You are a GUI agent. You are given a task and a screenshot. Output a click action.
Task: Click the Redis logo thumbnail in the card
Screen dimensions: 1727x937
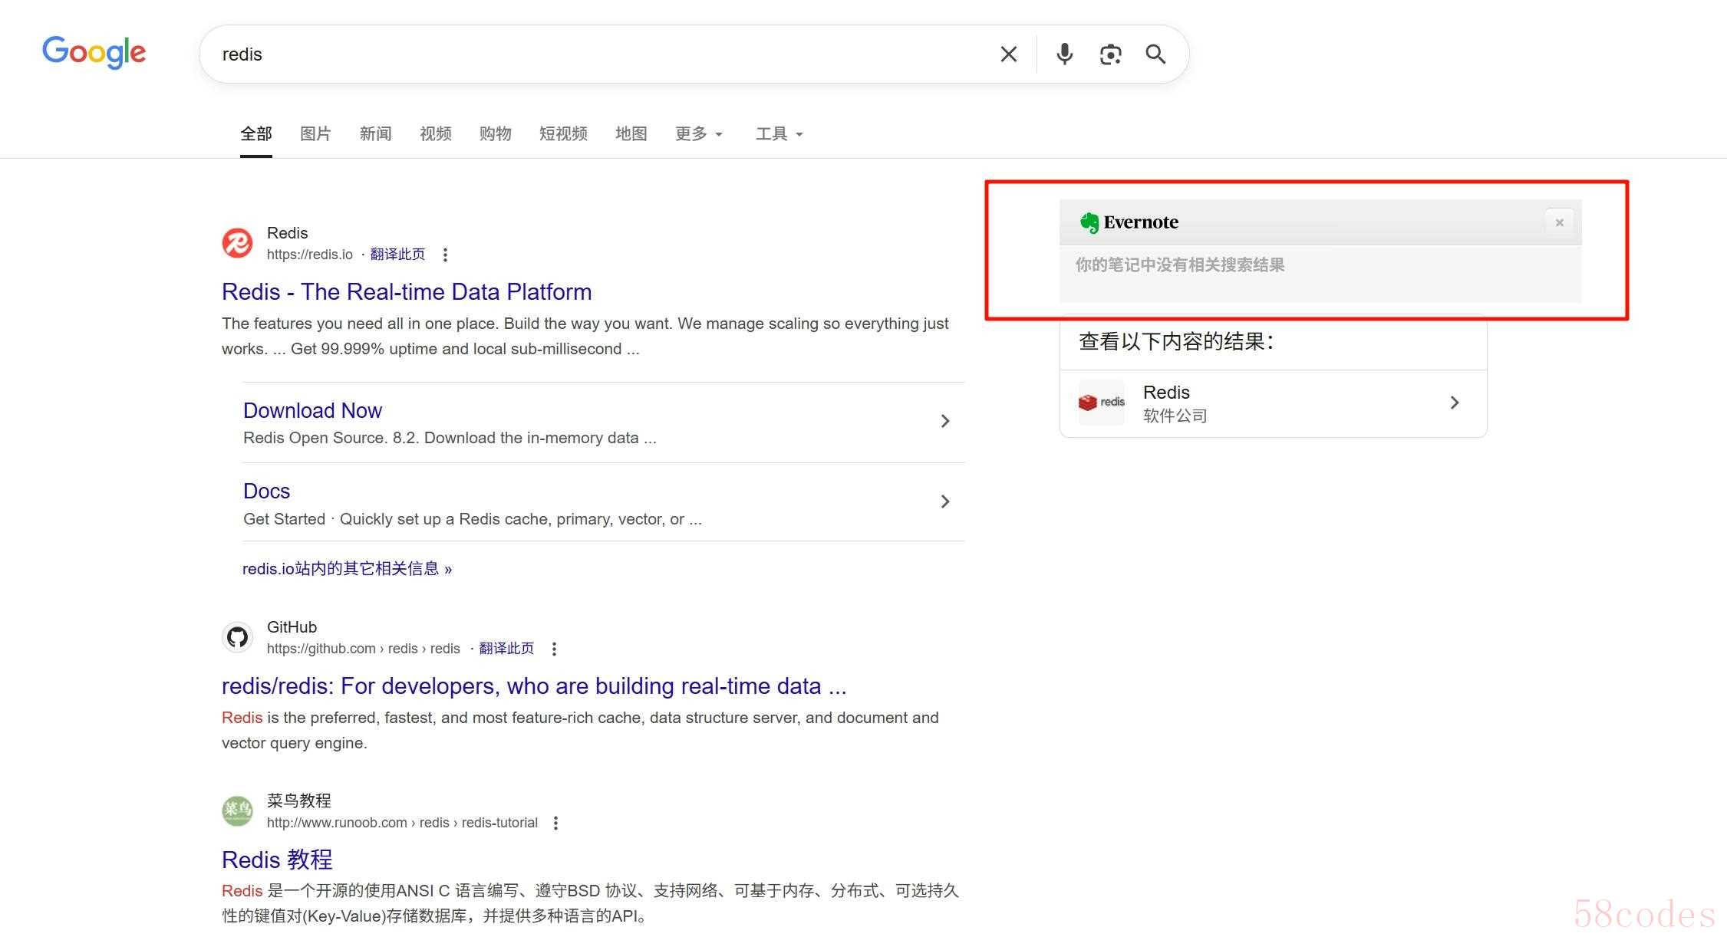tap(1101, 403)
